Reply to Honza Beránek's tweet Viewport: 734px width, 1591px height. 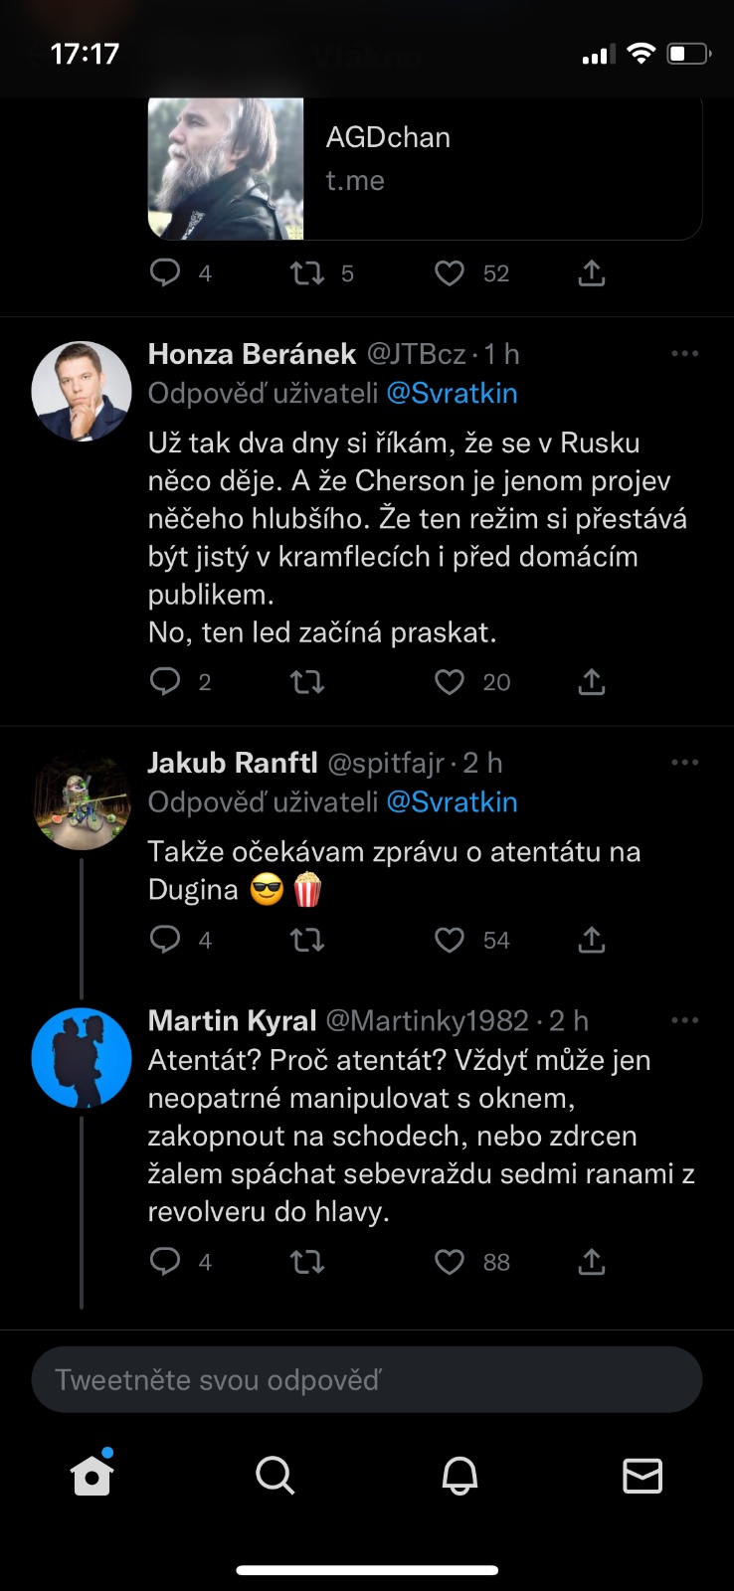tap(165, 681)
